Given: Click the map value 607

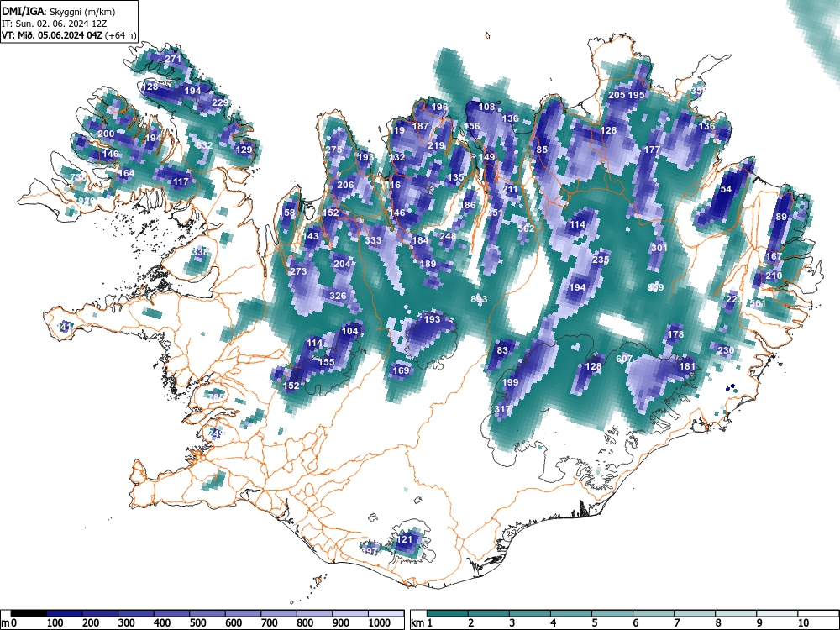Looking at the screenshot, I should (625, 359).
